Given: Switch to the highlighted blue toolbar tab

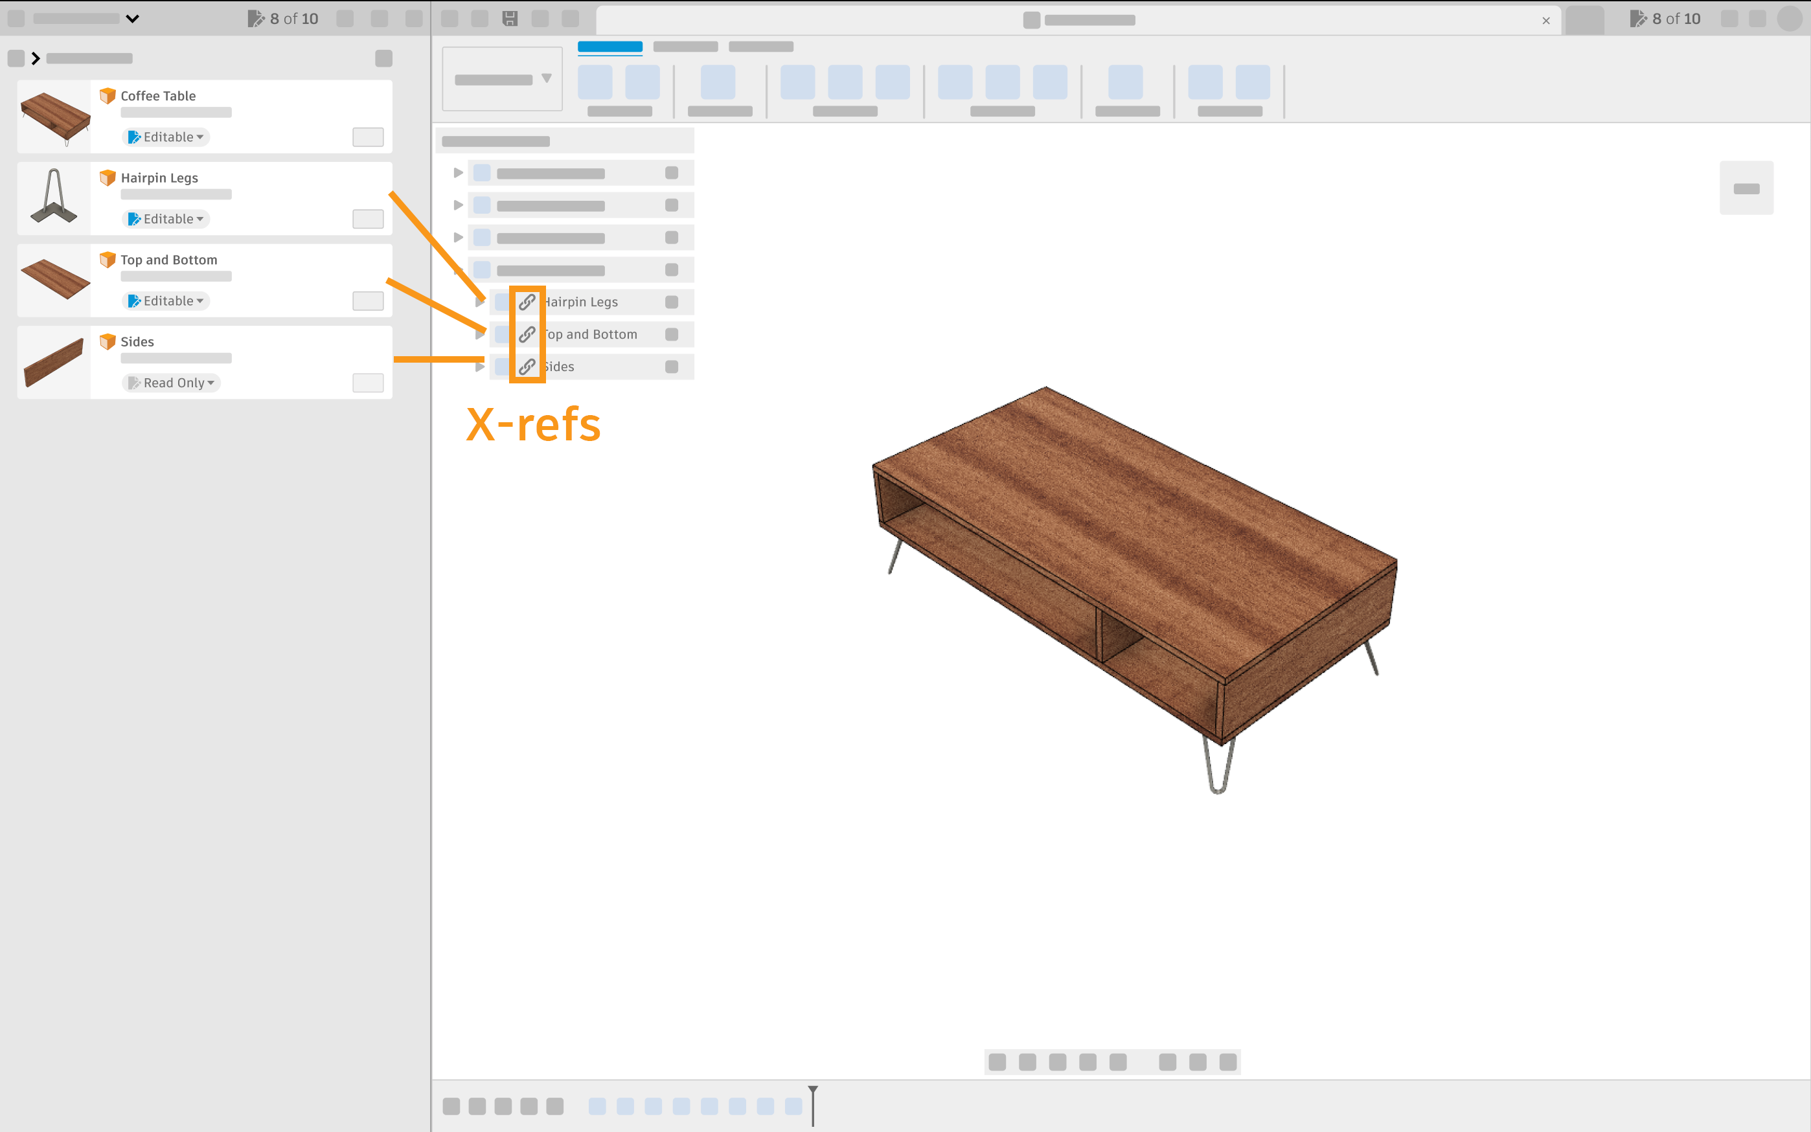Looking at the screenshot, I should point(609,47).
